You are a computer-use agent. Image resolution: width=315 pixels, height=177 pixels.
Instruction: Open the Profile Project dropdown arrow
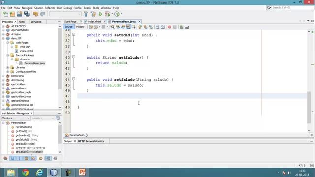tap(122, 14)
